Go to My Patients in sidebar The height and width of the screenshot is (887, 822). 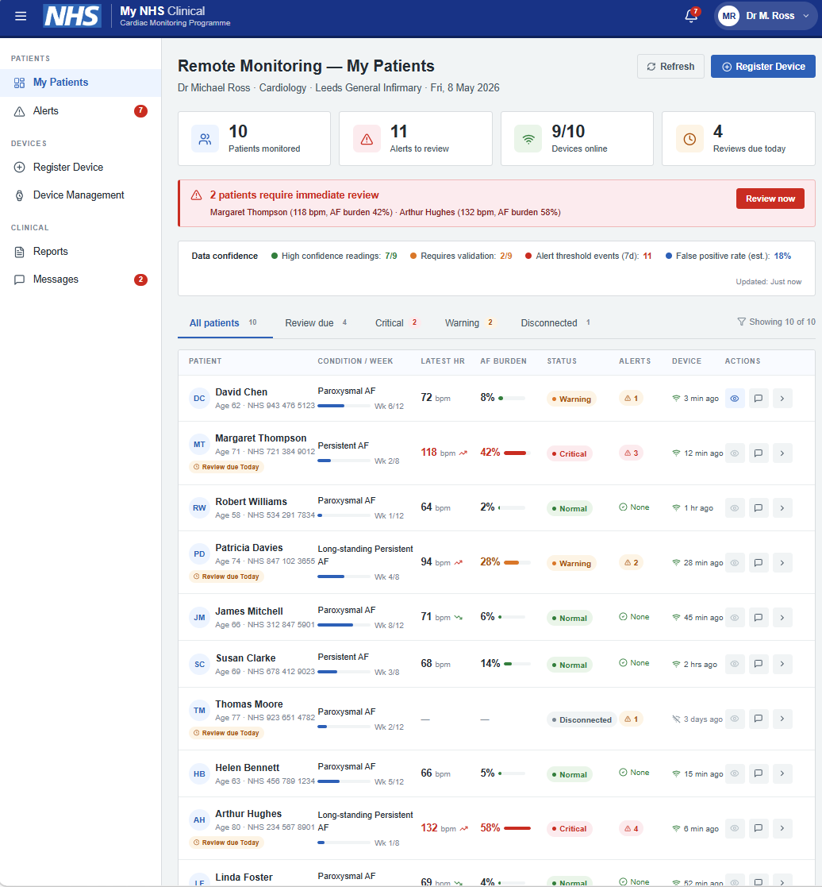[x=80, y=83]
